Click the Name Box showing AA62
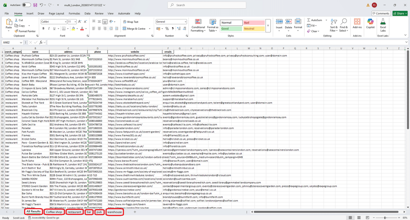 [x=10, y=42]
